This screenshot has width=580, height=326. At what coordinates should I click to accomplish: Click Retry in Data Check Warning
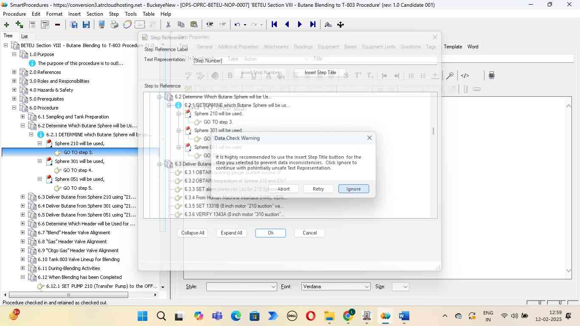click(318, 189)
